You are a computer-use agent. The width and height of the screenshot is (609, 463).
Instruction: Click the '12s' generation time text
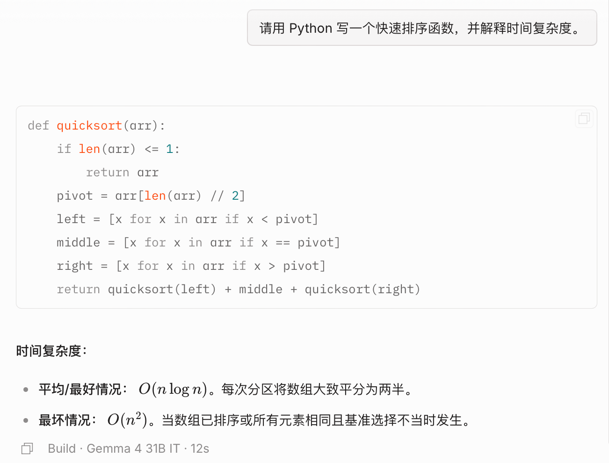click(200, 449)
